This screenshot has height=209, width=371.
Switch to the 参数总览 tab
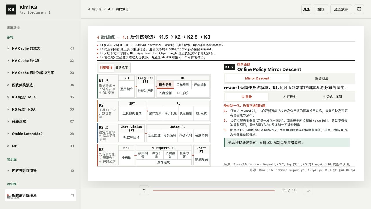click(x=121, y=68)
